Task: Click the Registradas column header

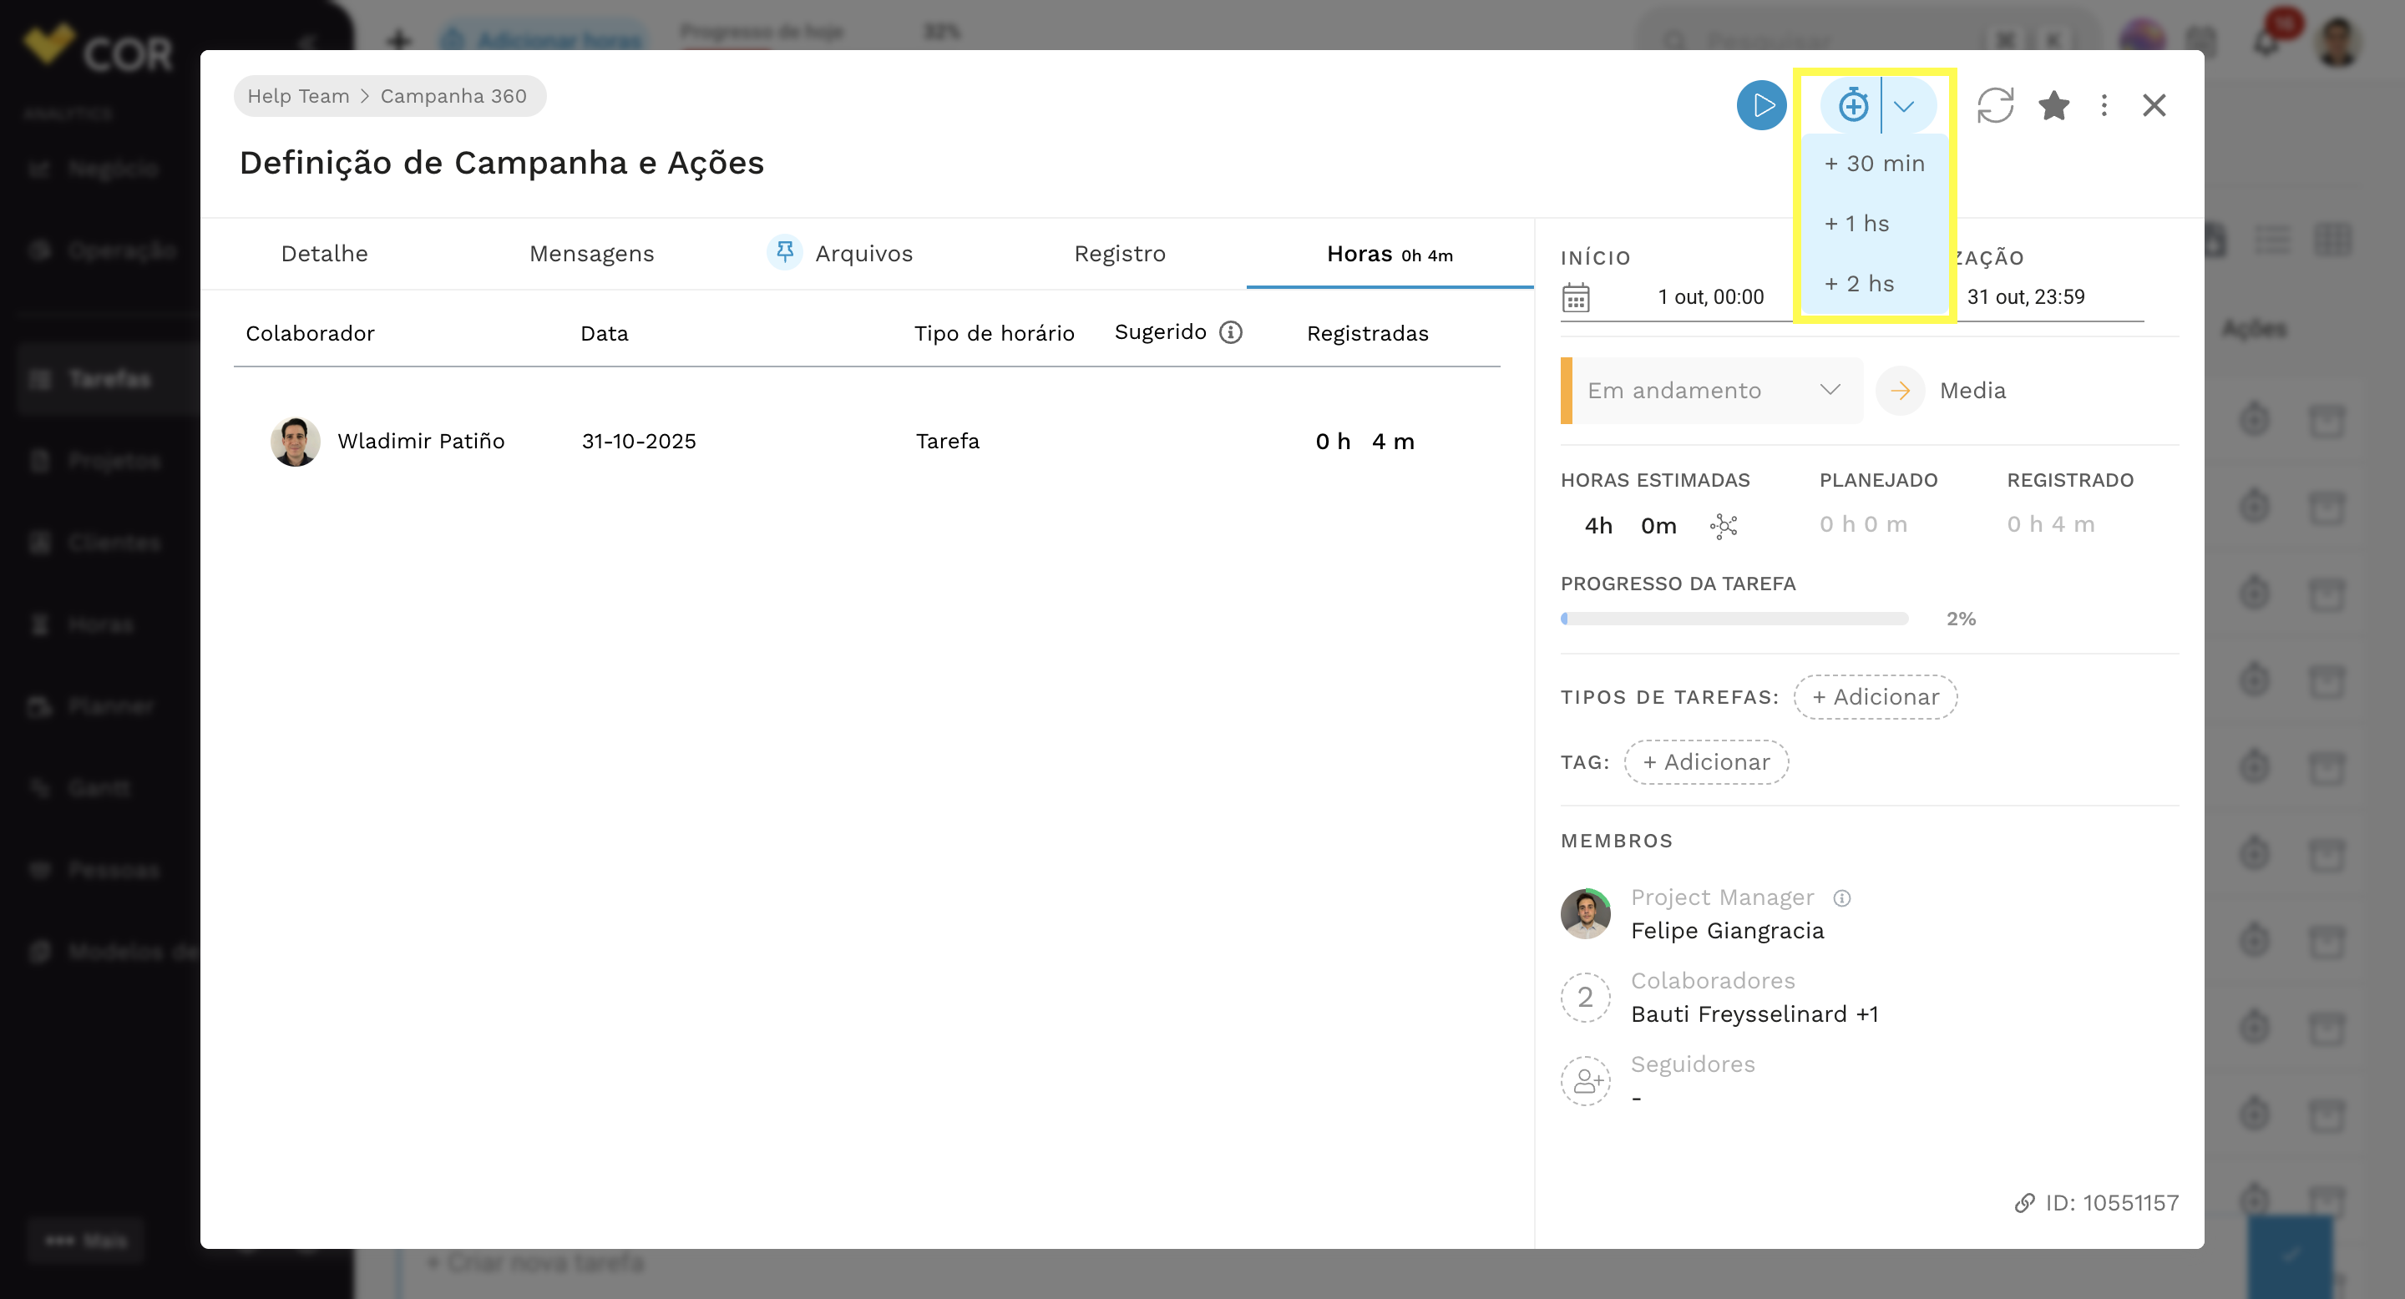Action: 1368,334
